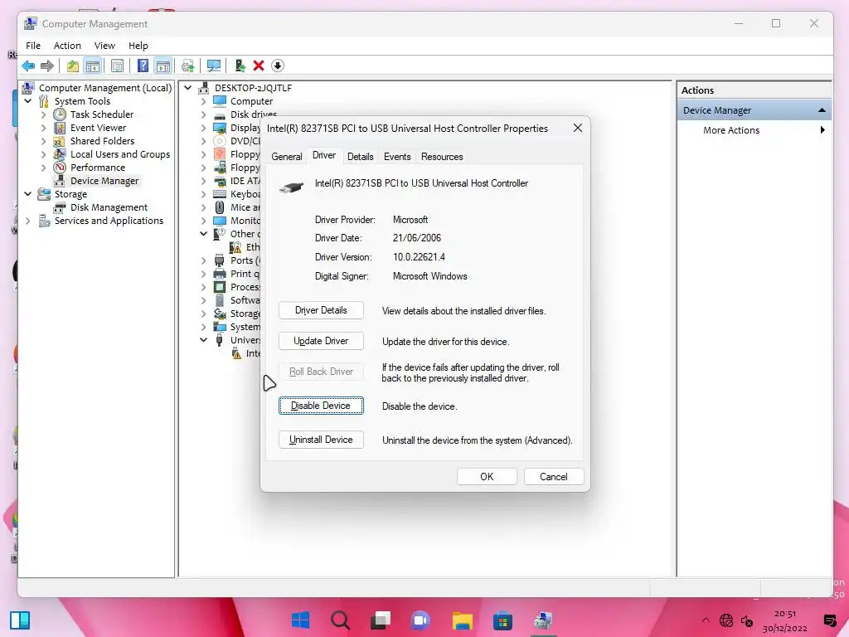Click the Event Viewer icon
The image size is (849, 637).
pos(60,128)
